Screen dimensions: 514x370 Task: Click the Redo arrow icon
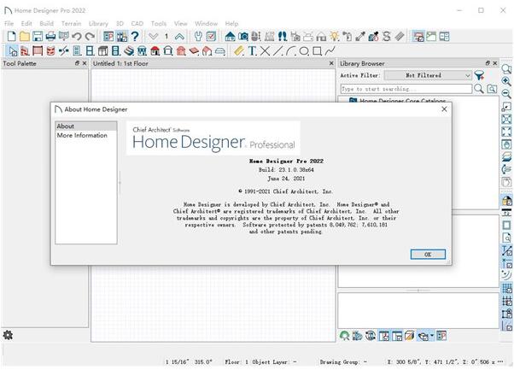[x=90, y=36]
